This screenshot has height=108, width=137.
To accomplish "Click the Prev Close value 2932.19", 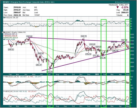I will (x=17, y=15).
